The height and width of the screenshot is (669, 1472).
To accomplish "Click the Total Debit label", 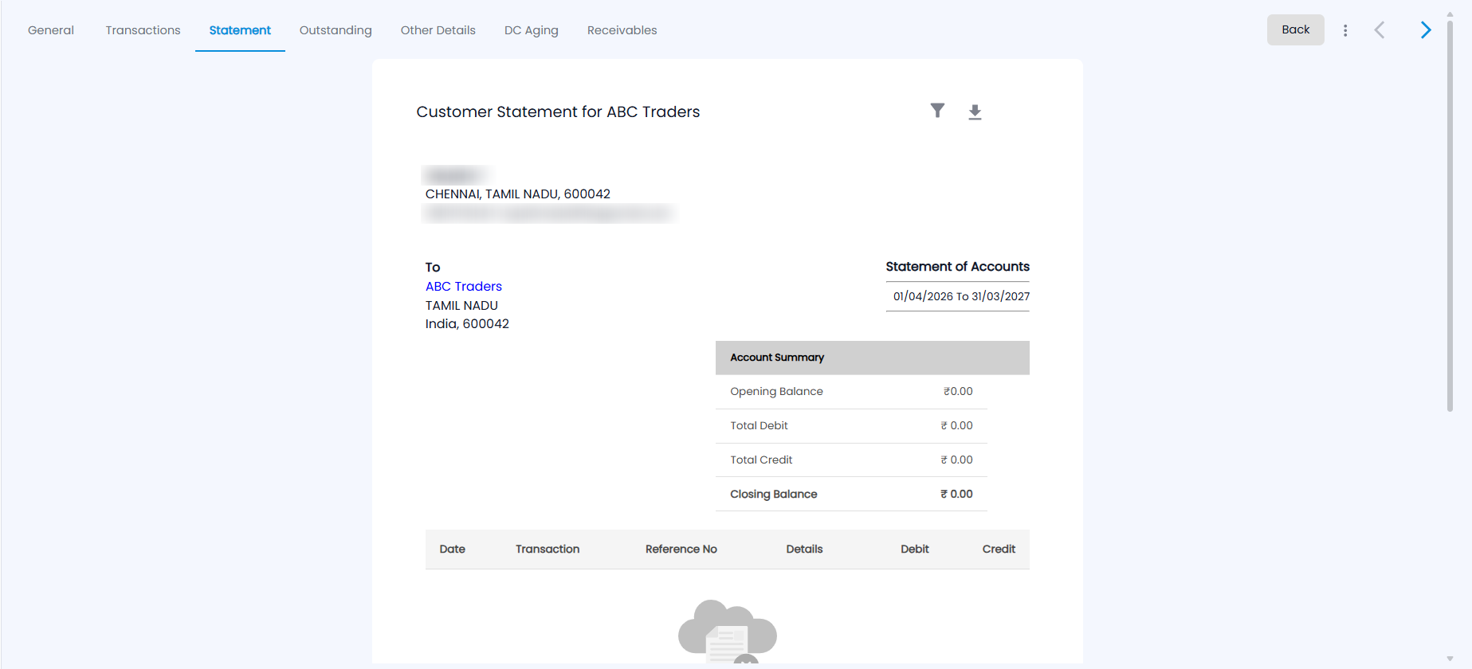I will 760,426.
